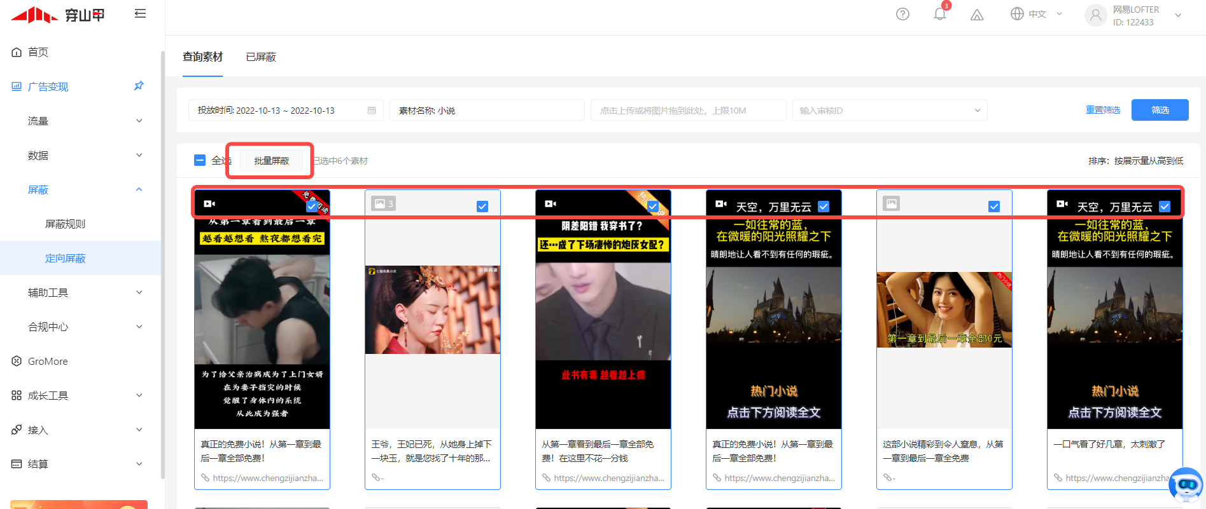Viewport: 1206px width, 509px height.
Task: Click image icon on 这部小说精彩 card
Action: [892, 203]
